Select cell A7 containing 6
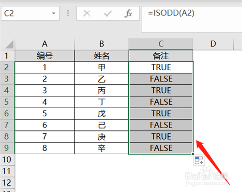Viewport: 242px width, 192px height. pos(45,125)
